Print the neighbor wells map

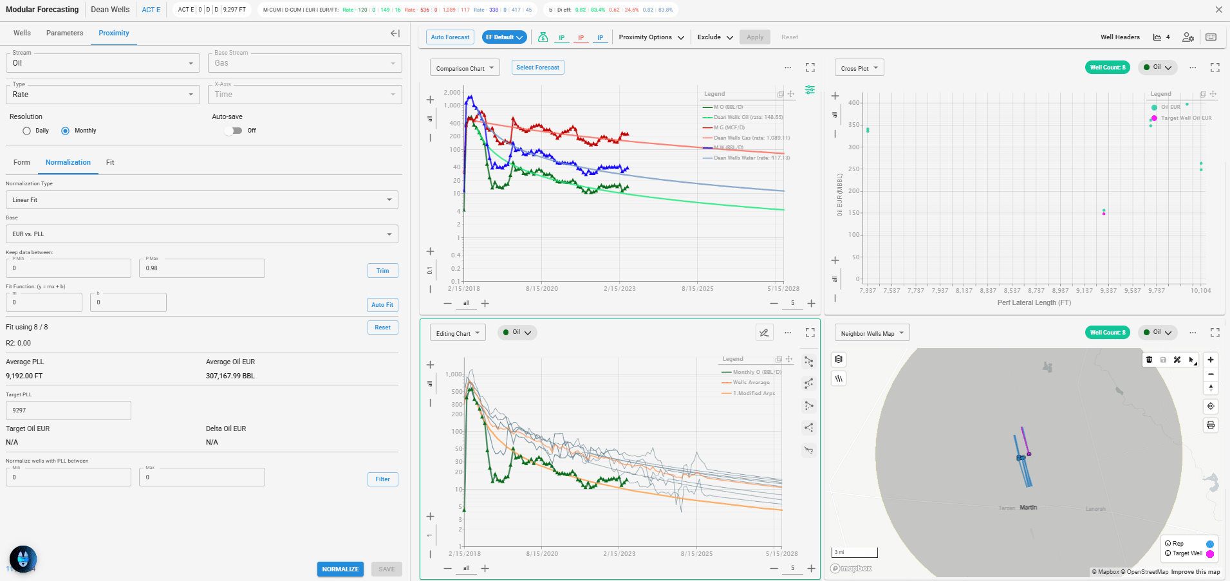click(x=1211, y=425)
